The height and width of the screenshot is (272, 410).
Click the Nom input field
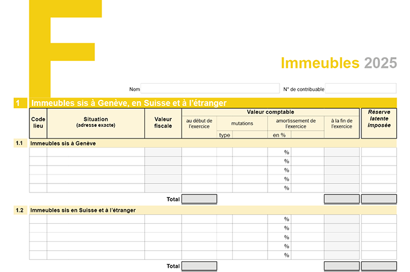pos(210,88)
